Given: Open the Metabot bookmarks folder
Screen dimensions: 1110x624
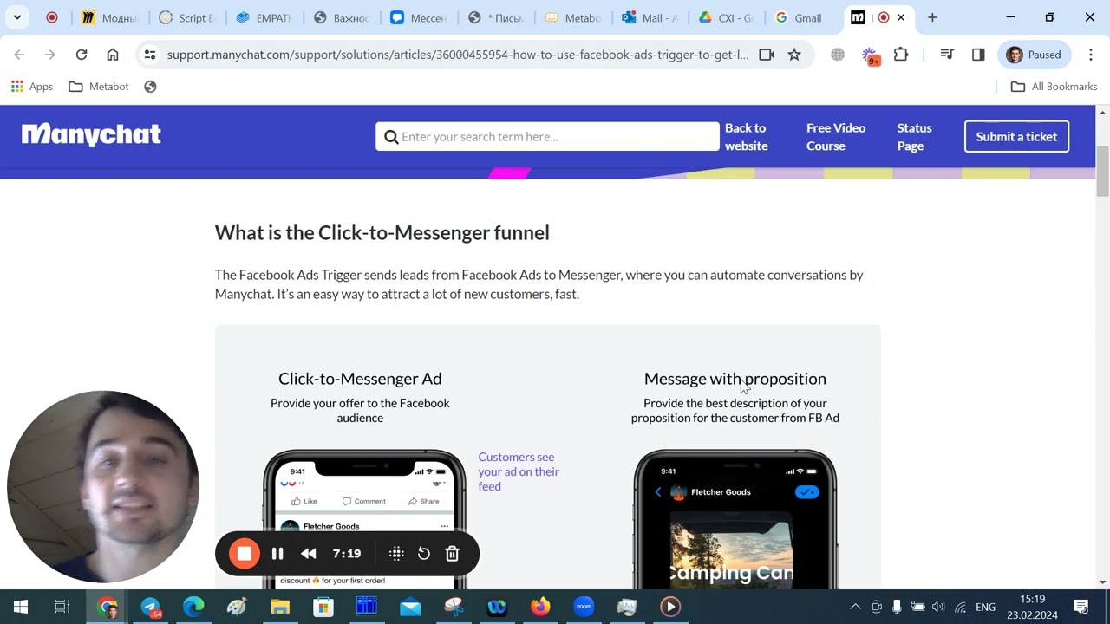Looking at the screenshot, I should tap(99, 87).
